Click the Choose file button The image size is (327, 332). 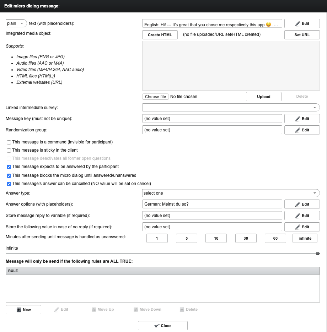[x=155, y=97]
